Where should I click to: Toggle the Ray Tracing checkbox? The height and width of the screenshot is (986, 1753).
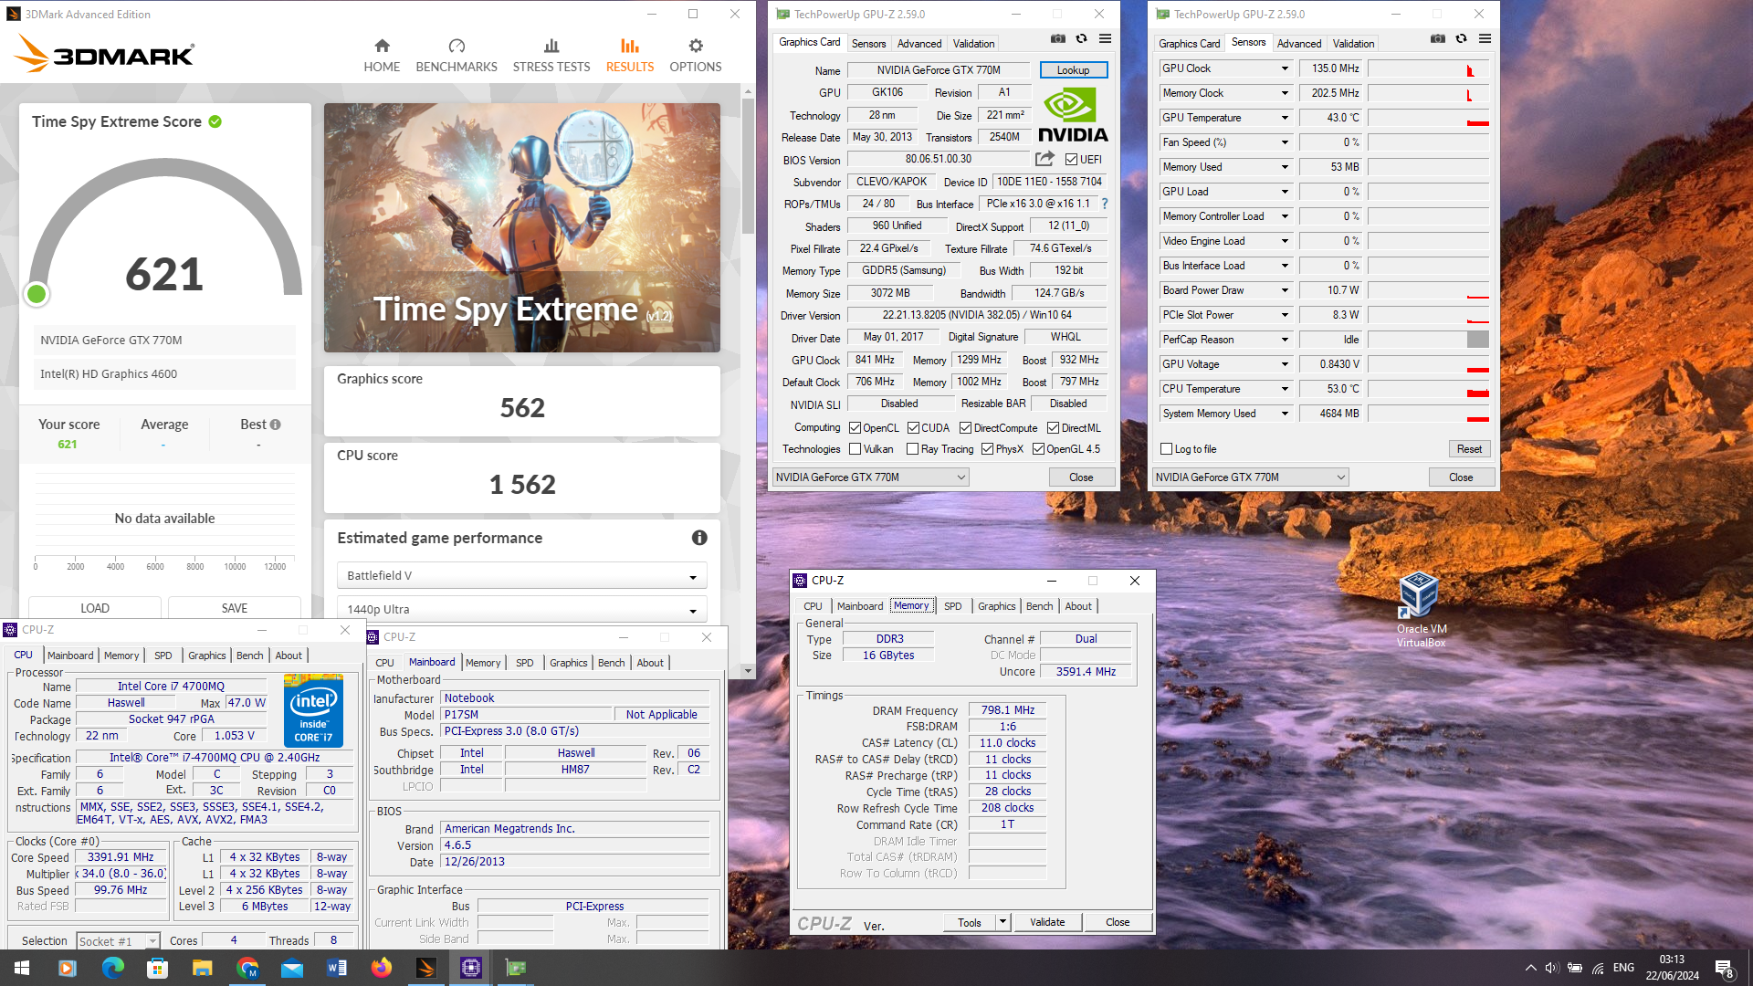tap(912, 449)
